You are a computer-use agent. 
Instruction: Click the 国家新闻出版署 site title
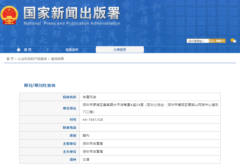72,13
